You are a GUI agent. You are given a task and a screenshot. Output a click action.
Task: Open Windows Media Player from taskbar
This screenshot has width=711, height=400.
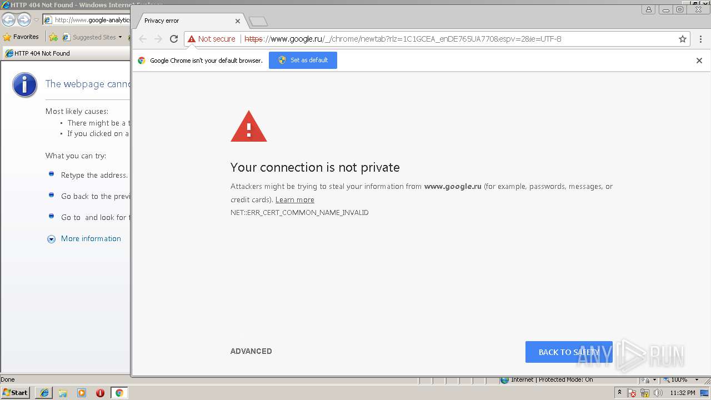pos(82,393)
